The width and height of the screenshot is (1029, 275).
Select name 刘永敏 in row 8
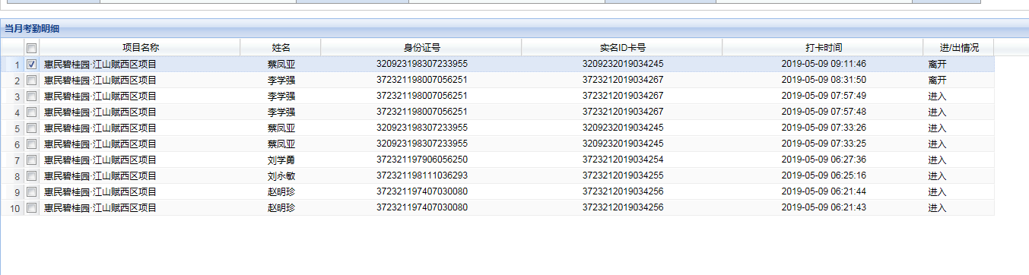[x=281, y=176]
